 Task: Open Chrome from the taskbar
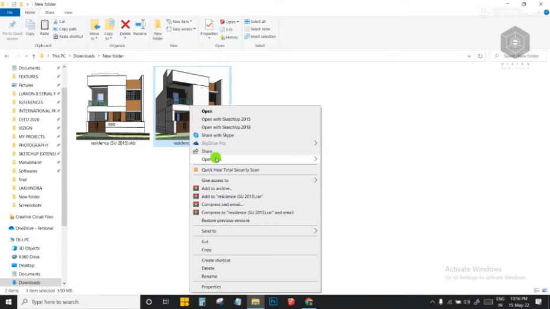309,301
